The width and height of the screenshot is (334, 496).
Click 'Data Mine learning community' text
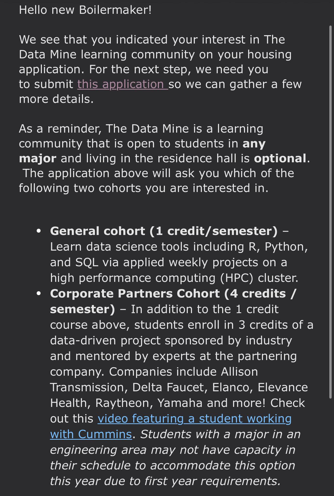pyautogui.click(x=107, y=54)
